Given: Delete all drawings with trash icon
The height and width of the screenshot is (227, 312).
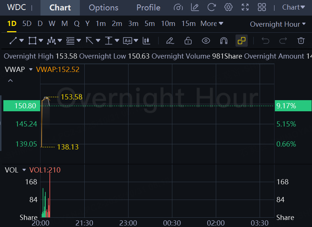Looking at the screenshot, I should click(x=301, y=41).
